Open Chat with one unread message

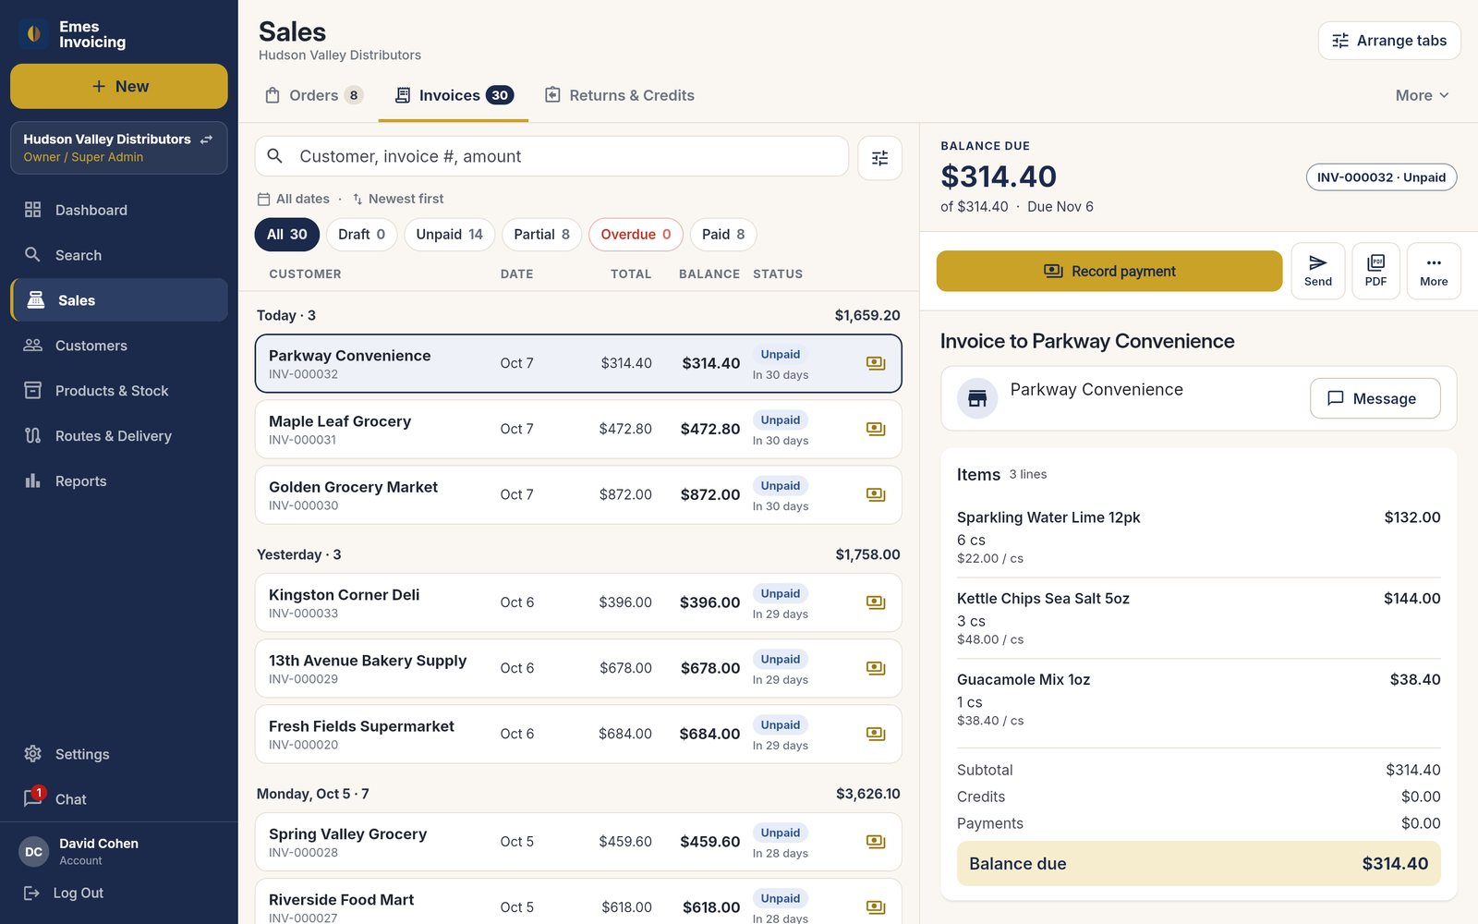pyautogui.click(x=119, y=799)
